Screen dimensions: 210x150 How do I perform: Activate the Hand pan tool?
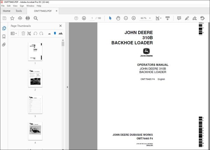118,18
